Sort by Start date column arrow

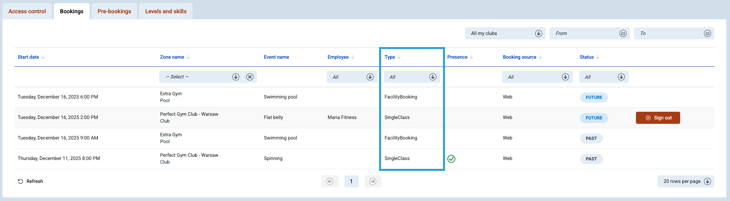(x=43, y=57)
